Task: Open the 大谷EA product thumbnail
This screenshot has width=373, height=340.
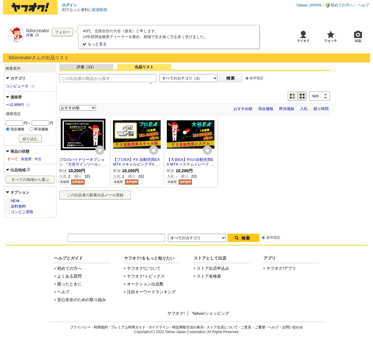Action: pyautogui.click(x=191, y=134)
